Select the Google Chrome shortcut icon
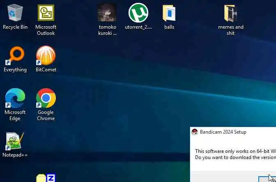The image size is (276, 182). (x=46, y=98)
